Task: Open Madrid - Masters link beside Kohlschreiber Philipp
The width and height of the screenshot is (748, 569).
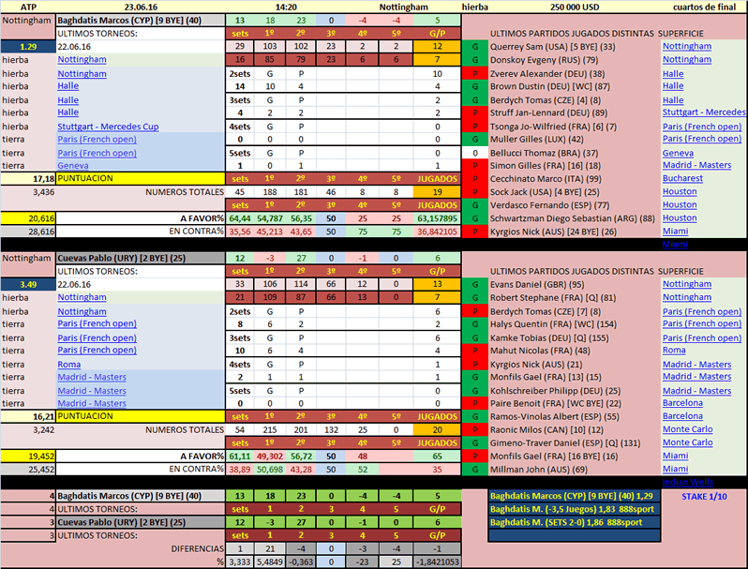Action: (696, 391)
